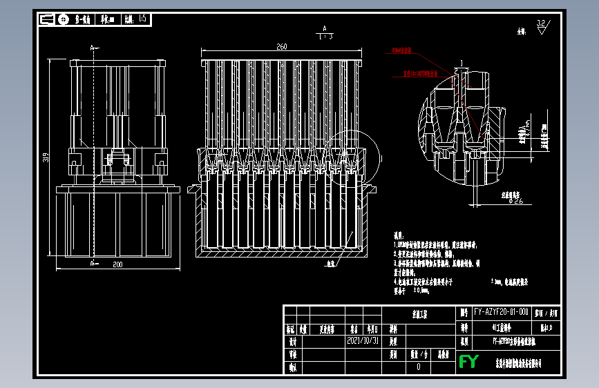Click the ±0.1mm tolerance note text

click(x=421, y=290)
